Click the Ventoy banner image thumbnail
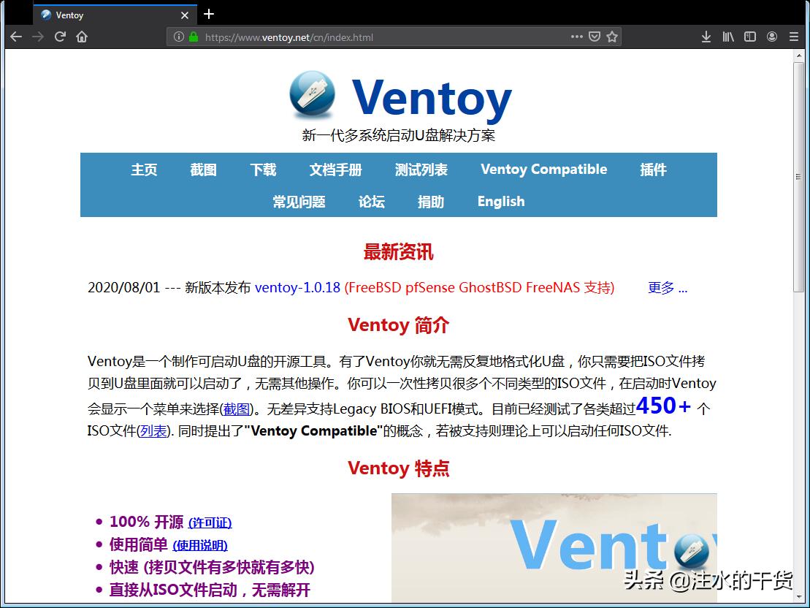 coord(554,547)
